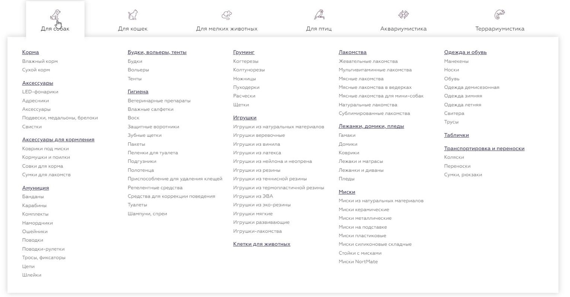
Task: Open Одежда зимняя link
Action: [463, 96]
